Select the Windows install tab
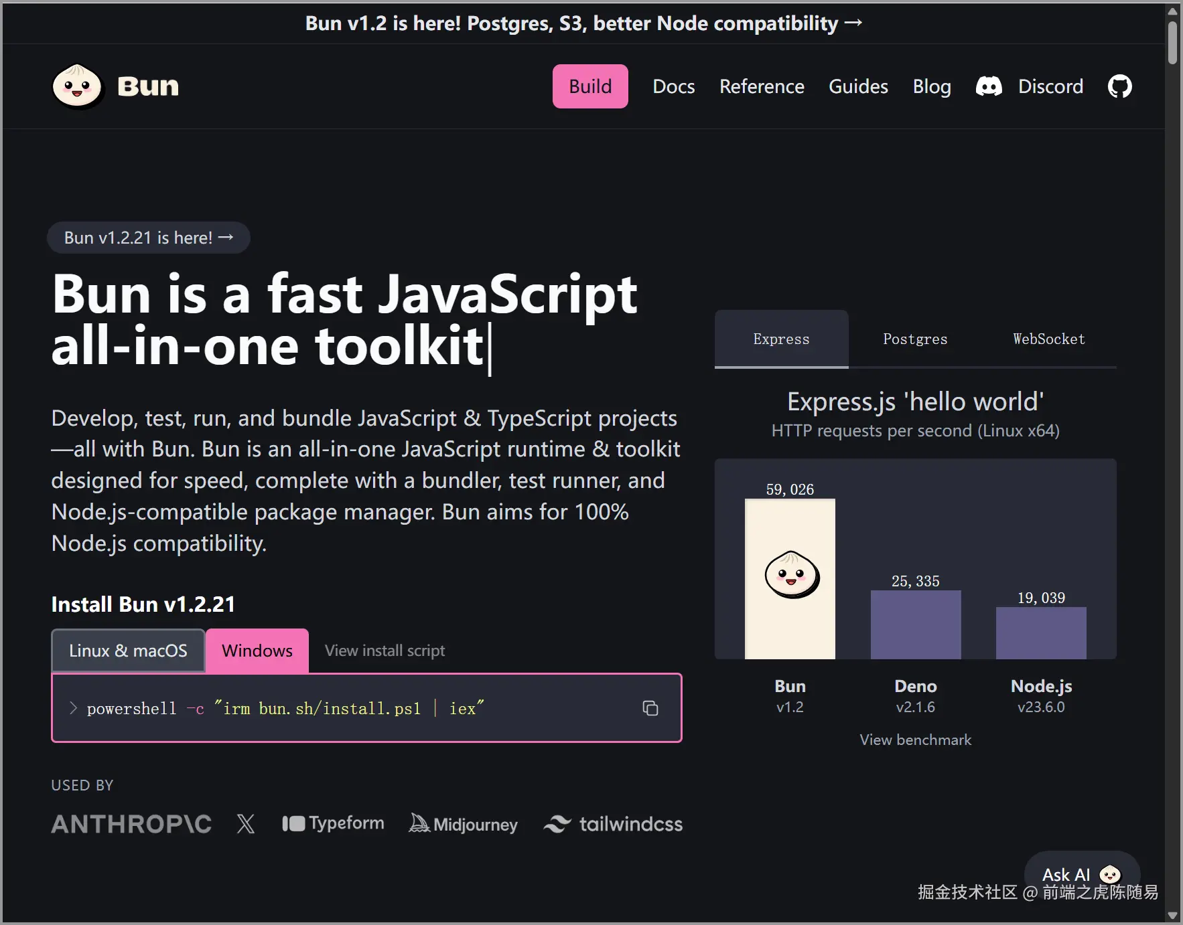Viewport: 1183px width, 925px height. [257, 651]
